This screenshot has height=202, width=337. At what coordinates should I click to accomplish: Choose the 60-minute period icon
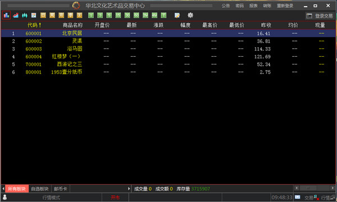click(x=136, y=15)
